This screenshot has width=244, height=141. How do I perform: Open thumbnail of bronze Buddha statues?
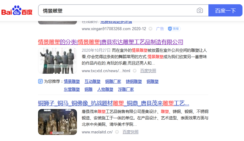pyautogui.click(x=58, y=122)
